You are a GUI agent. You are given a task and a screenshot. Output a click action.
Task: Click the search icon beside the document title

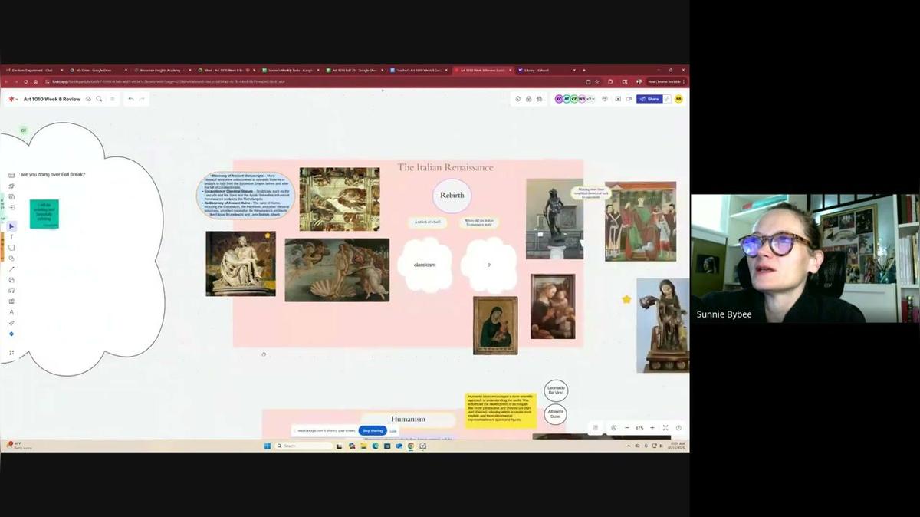(99, 99)
